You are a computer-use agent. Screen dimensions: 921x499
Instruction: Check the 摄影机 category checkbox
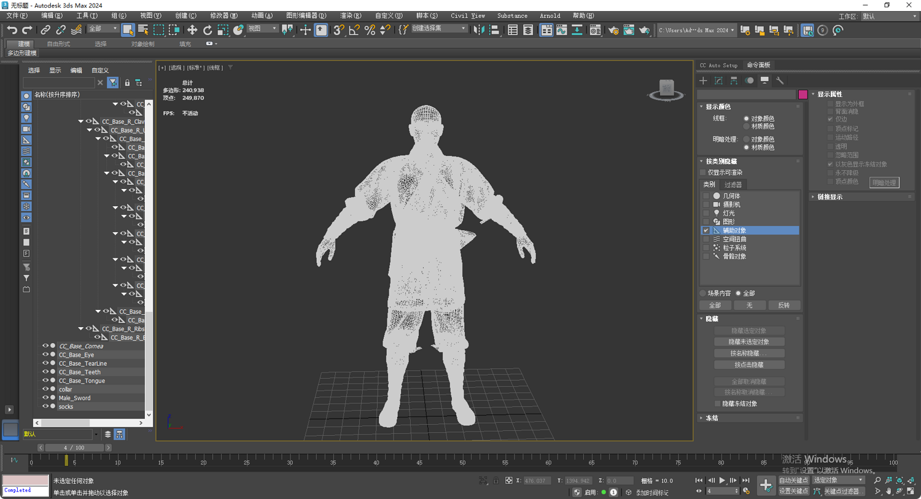706,204
